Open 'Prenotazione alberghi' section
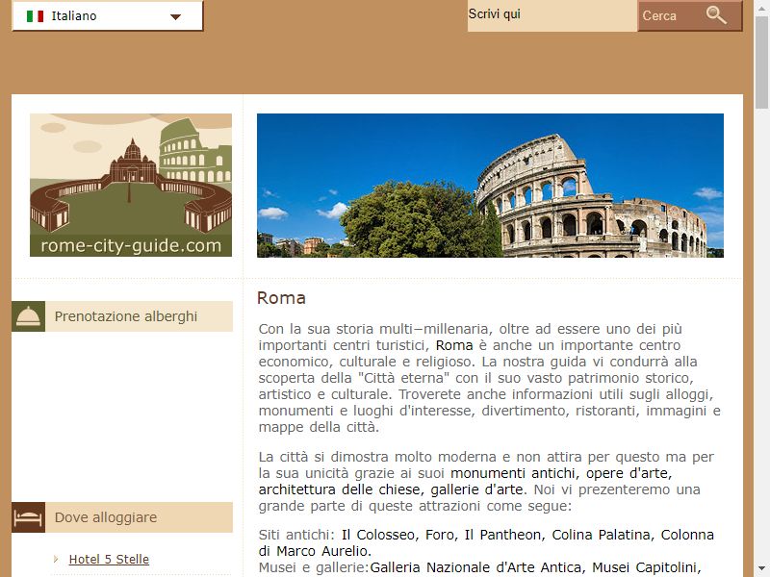 (x=122, y=316)
